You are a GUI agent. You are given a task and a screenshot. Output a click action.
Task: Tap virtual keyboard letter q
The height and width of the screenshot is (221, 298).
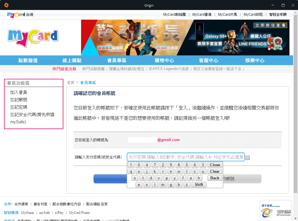click(x=131, y=172)
